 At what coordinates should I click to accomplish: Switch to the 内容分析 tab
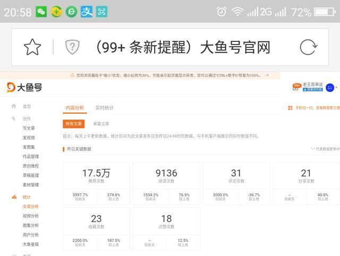click(x=74, y=108)
